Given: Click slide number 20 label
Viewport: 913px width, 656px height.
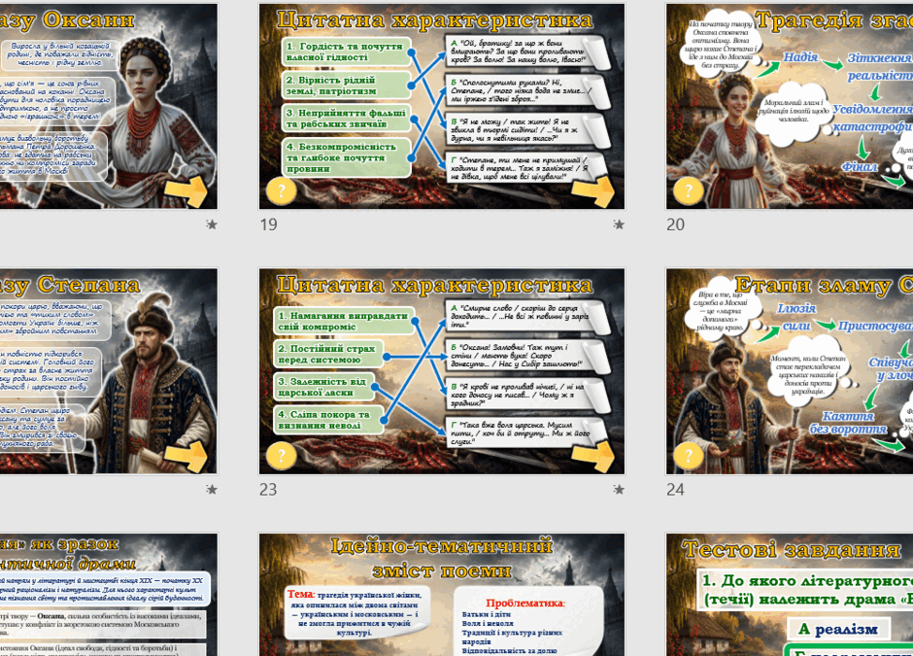Looking at the screenshot, I should 675,224.
